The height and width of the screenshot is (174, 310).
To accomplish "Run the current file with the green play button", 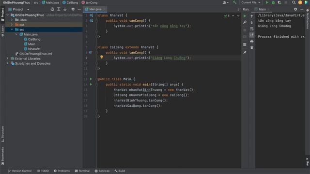I will pos(267,2).
